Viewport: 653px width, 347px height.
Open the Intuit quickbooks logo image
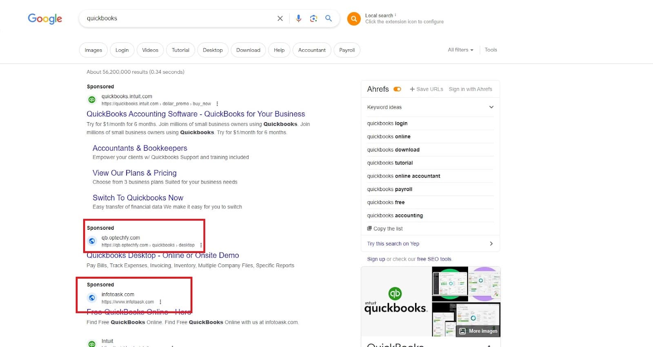coord(396,301)
